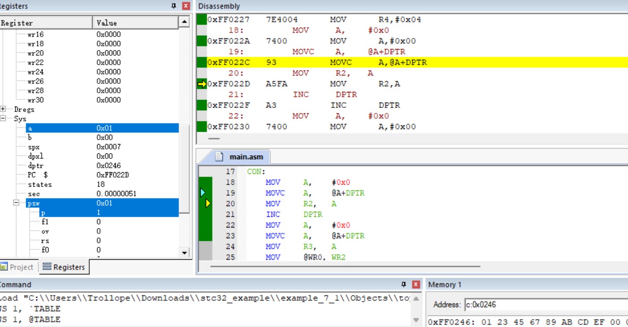The image size is (628, 327).
Task: Click disassembly address 0xFF022A
Action: [228, 41]
